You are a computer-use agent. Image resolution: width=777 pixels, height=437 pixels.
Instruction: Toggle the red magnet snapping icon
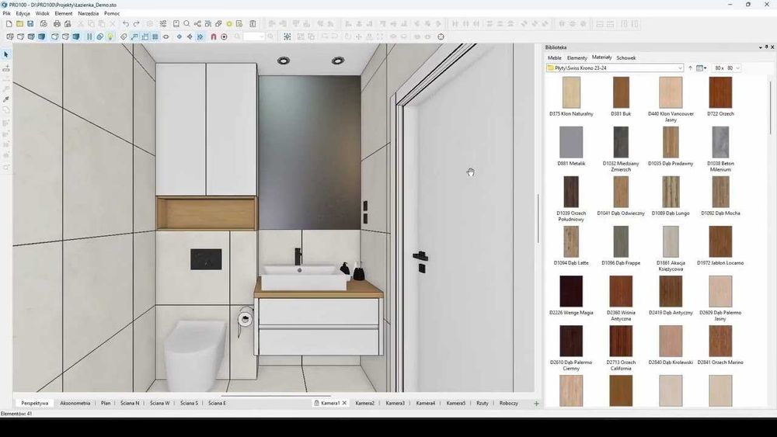click(214, 36)
